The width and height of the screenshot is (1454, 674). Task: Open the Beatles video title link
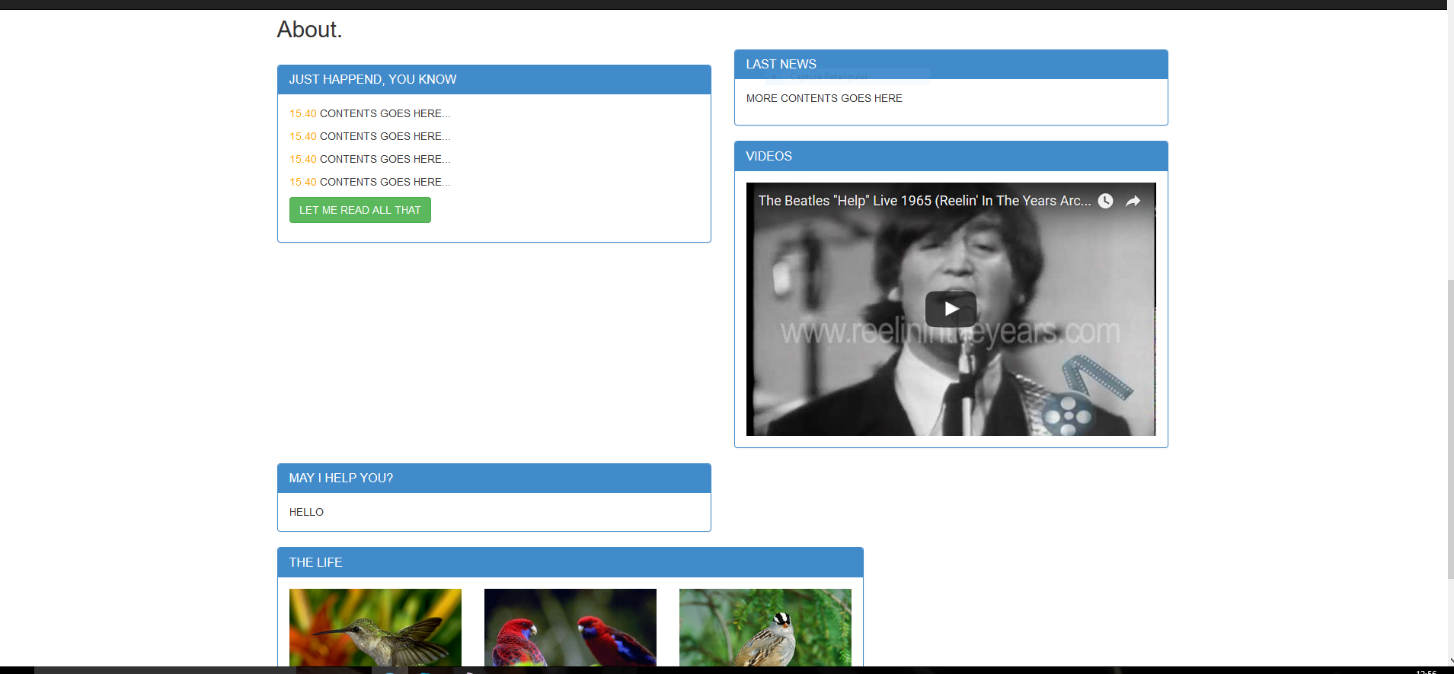924,201
